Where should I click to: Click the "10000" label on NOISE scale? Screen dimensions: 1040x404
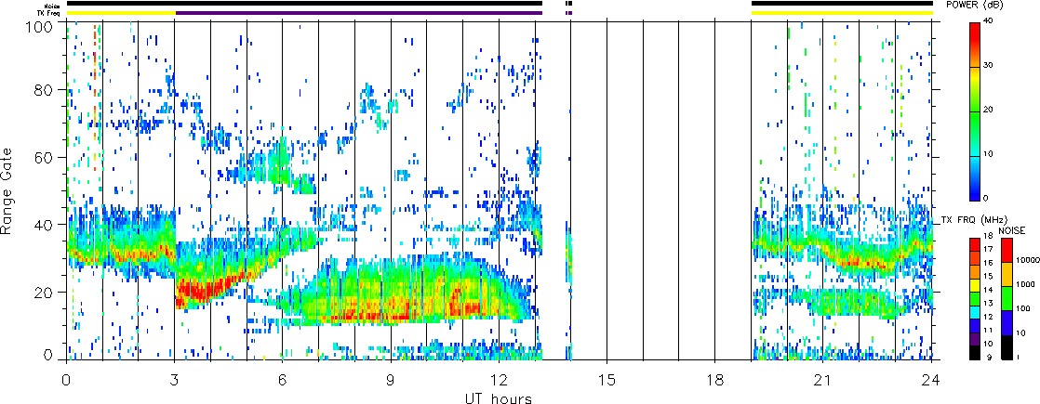(1028, 260)
